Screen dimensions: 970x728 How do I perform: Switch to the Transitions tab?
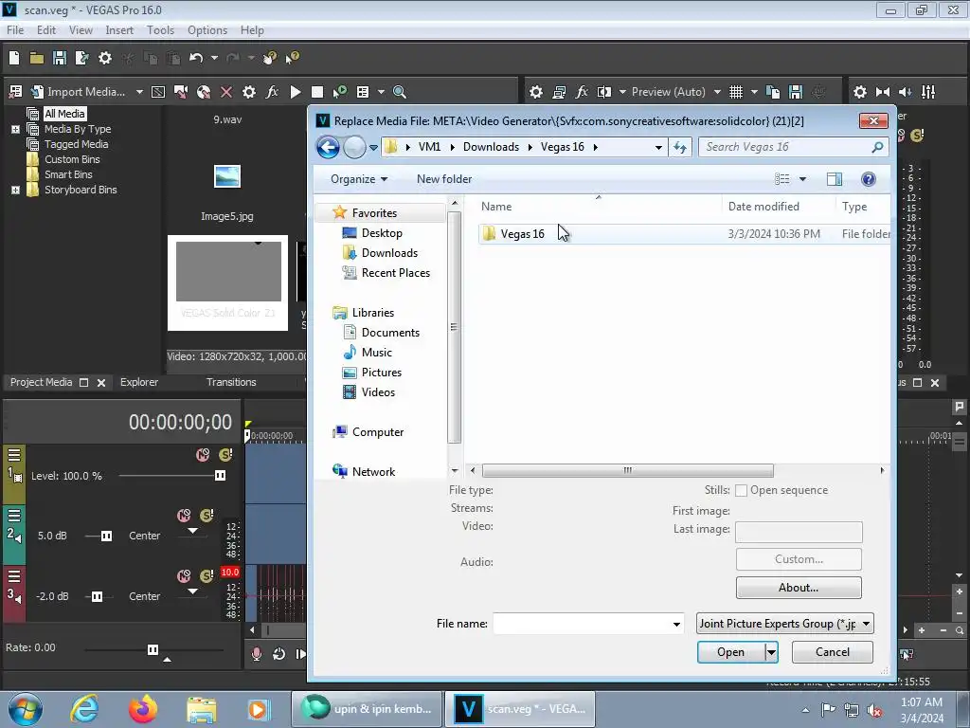pyautogui.click(x=231, y=383)
